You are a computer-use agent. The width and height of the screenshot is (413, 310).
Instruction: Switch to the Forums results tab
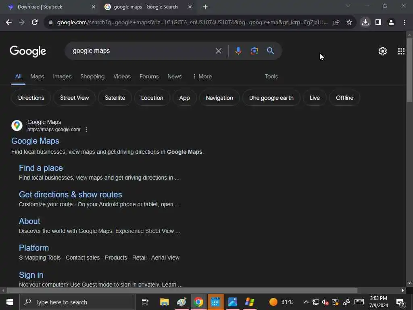click(x=149, y=76)
